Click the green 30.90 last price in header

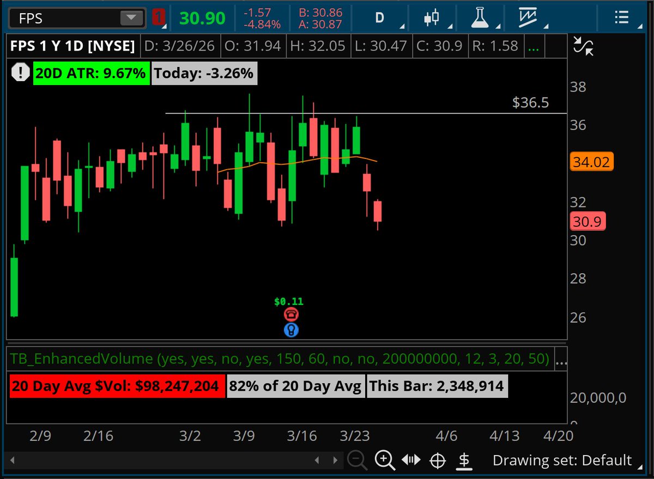(x=202, y=19)
